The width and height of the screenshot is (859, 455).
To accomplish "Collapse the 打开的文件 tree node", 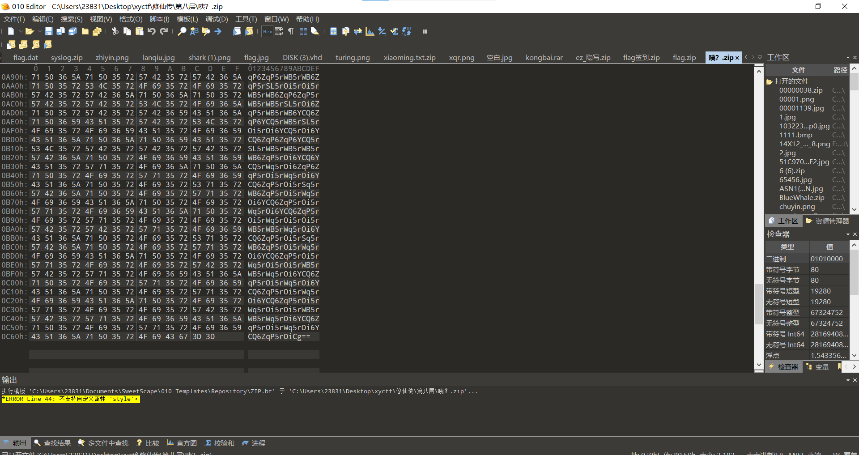I will pos(770,81).
